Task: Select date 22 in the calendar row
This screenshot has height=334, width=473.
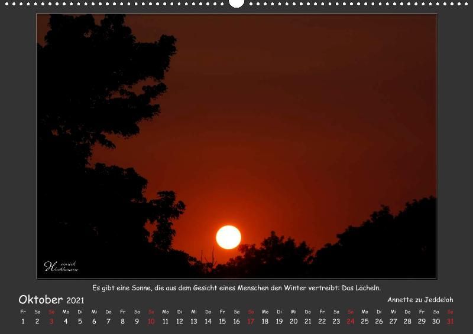Action: [322, 322]
